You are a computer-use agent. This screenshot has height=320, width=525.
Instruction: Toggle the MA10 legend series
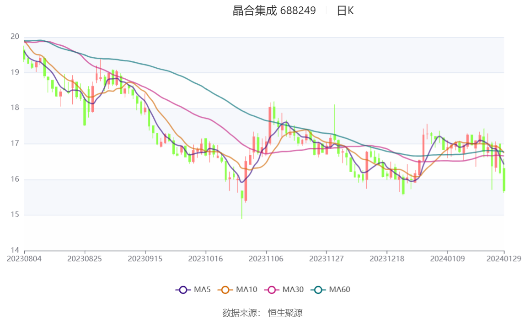(237, 289)
